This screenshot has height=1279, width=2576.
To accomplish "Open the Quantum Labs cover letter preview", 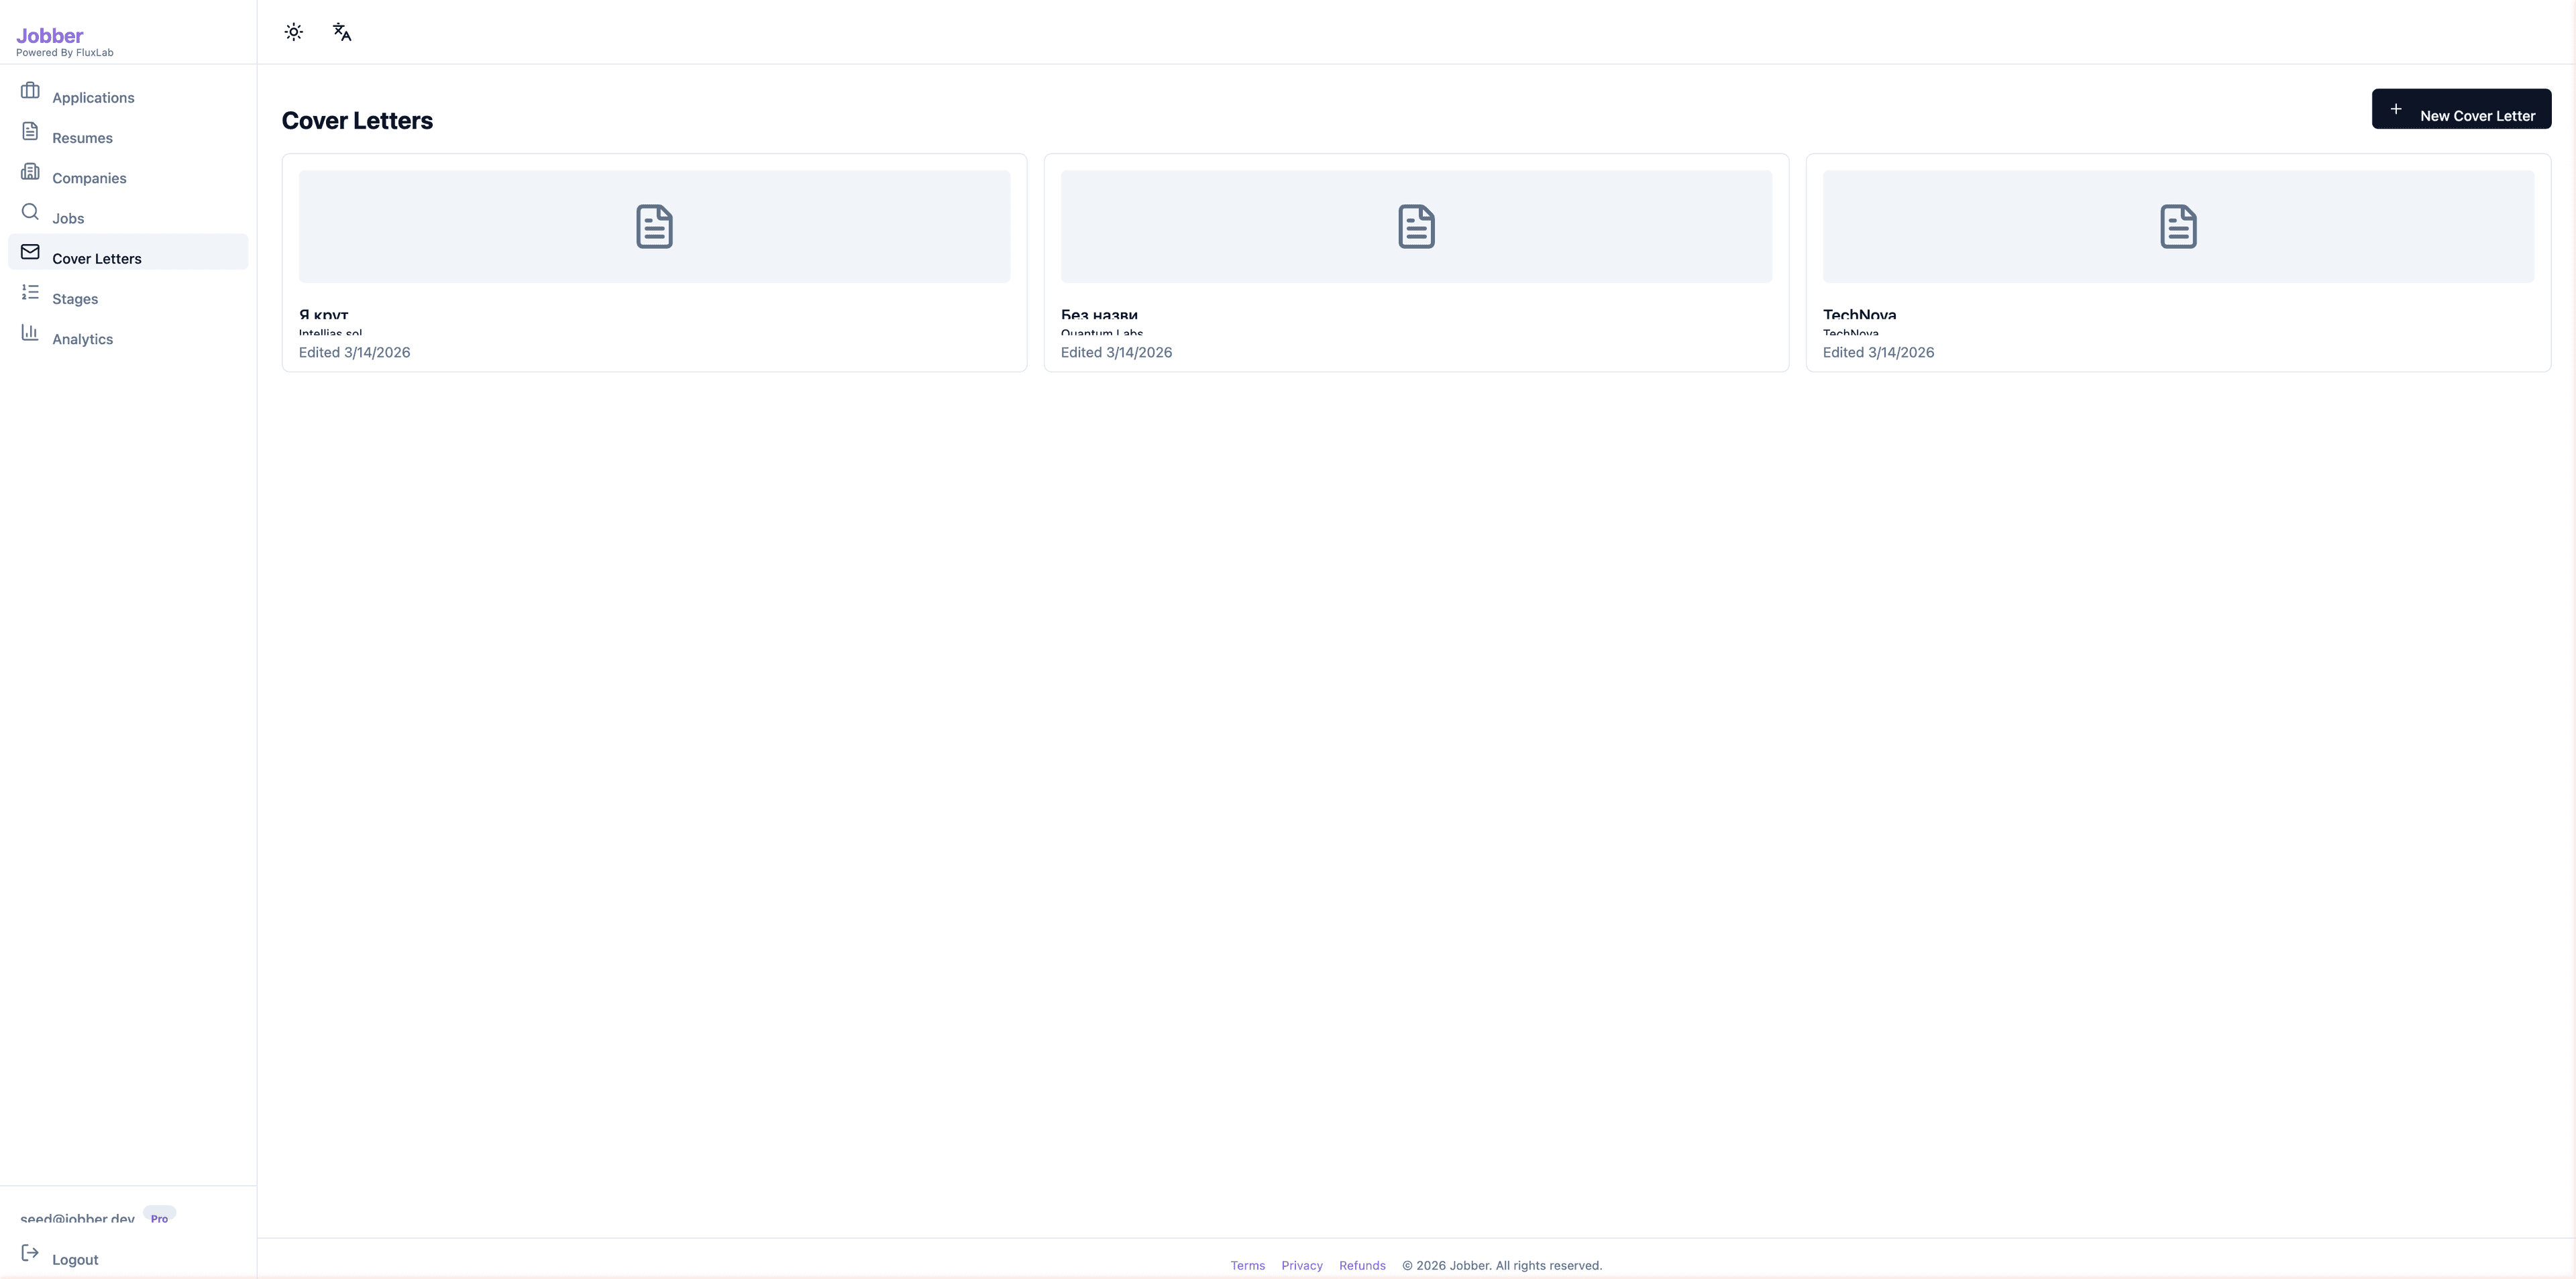I will tap(1415, 226).
